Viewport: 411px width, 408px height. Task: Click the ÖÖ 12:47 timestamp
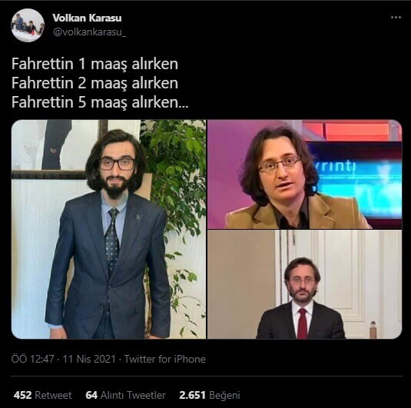coord(32,359)
